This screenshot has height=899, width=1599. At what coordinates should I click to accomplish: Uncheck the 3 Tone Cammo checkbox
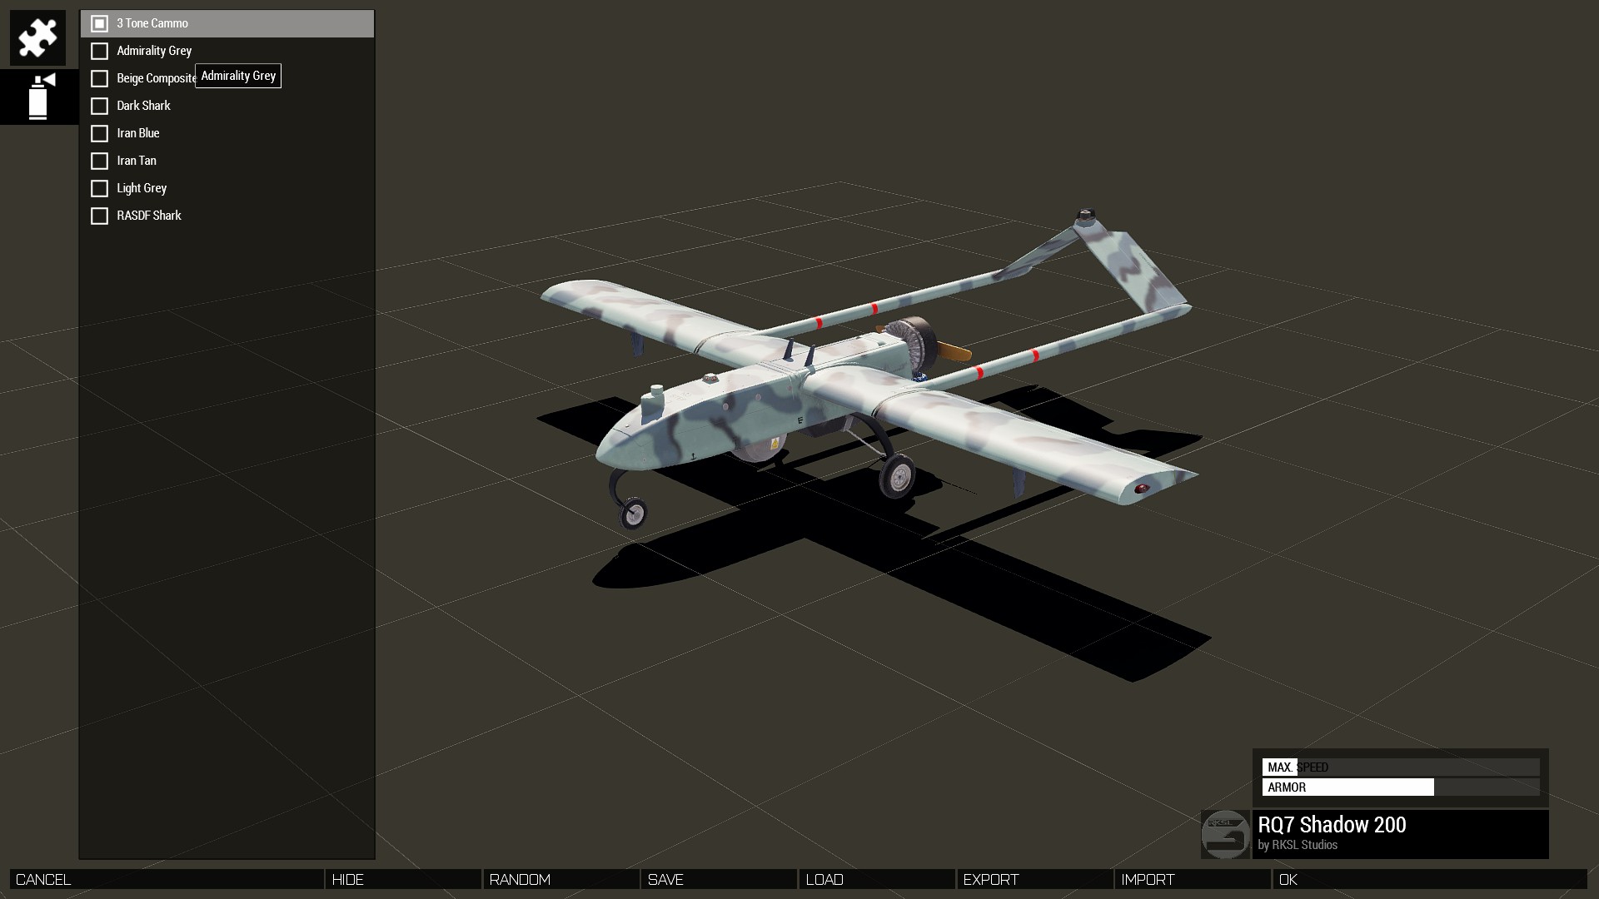pyautogui.click(x=99, y=23)
